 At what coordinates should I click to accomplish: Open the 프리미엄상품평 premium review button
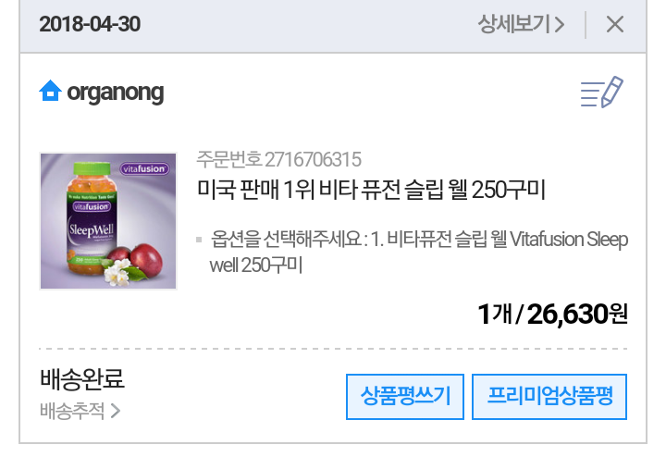pos(549,397)
